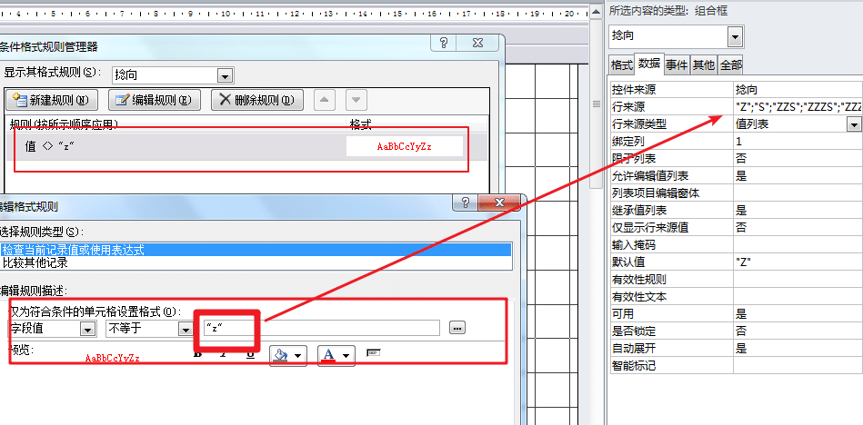Click the 默认值 field showing "Z"

tap(798, 262)
